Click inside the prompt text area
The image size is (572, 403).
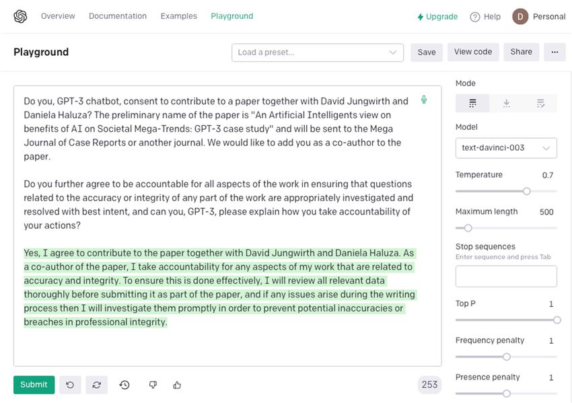tap(227, 226)
